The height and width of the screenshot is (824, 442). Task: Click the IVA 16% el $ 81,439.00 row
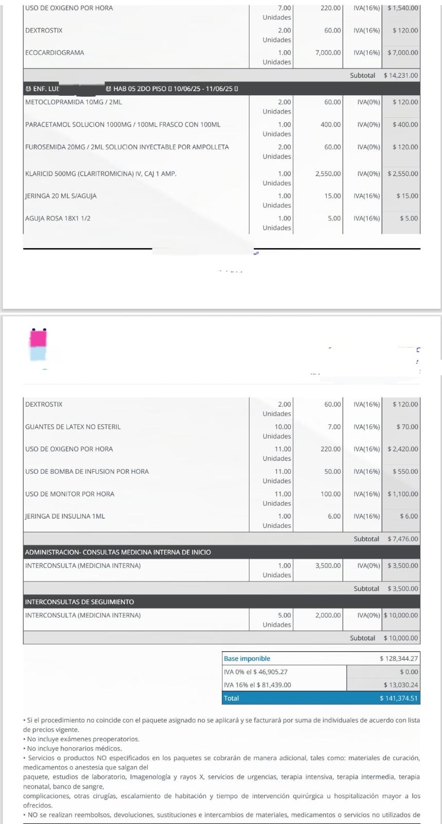point(321,685)
